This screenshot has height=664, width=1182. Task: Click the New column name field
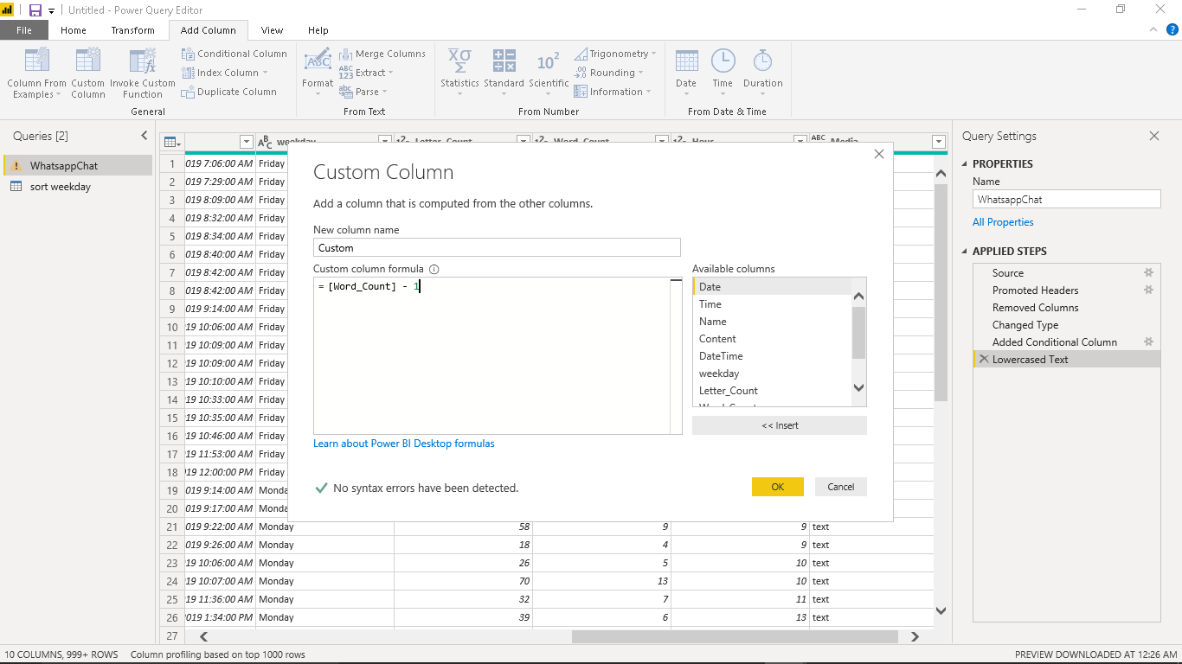click(x=497, y=248)
